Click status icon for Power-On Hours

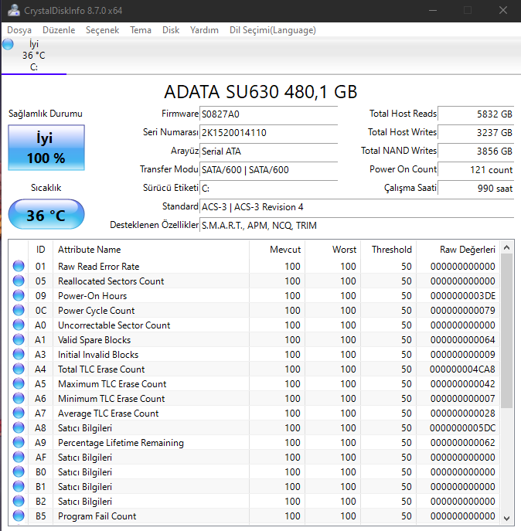(19, 295)
